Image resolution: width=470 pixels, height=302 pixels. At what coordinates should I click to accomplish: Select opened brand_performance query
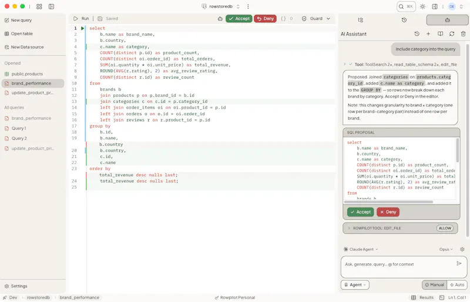tap(33, 83)
